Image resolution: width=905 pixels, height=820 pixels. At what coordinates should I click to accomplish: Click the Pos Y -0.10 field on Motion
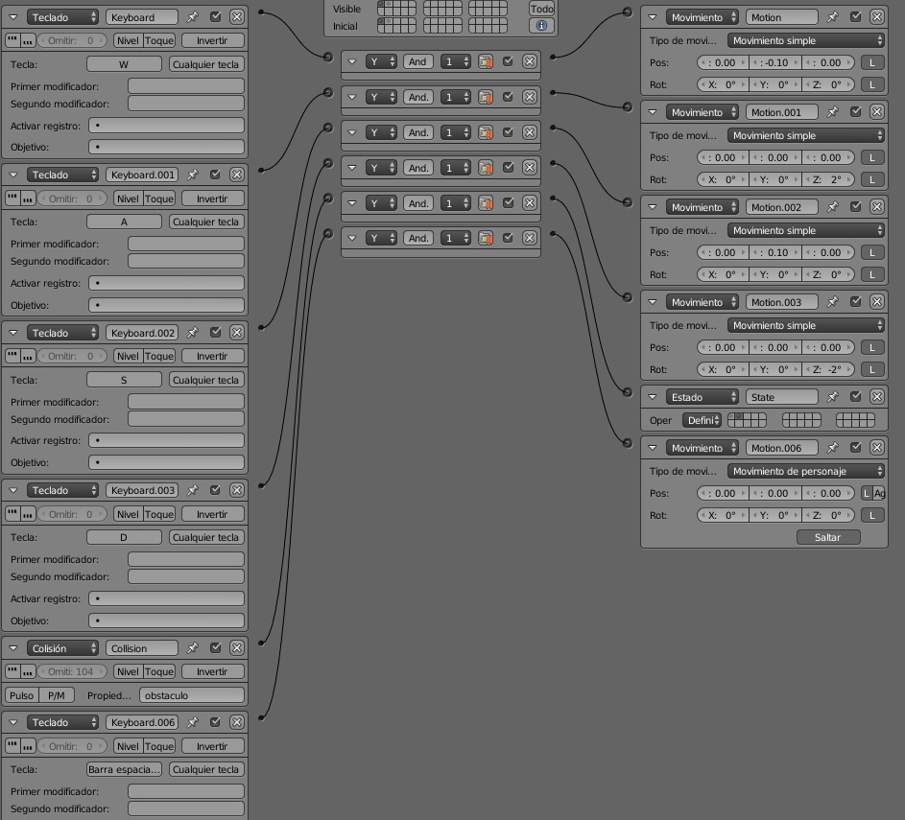[x=775, y=63]
